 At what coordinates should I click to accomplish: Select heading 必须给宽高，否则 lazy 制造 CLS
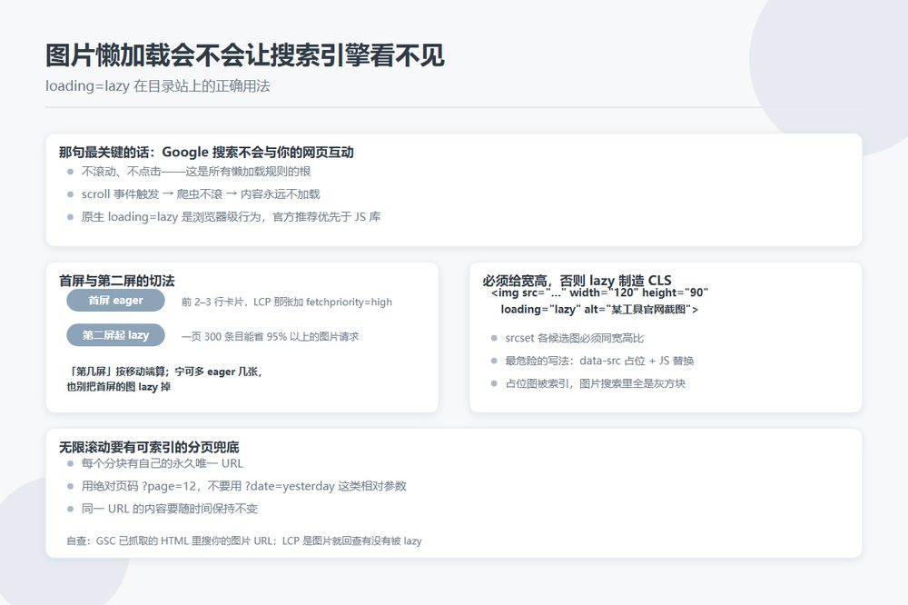point(577,281)
